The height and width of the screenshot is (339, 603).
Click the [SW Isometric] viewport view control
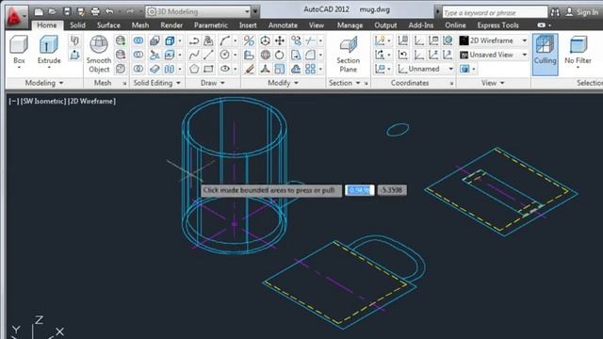coord(43,101)
